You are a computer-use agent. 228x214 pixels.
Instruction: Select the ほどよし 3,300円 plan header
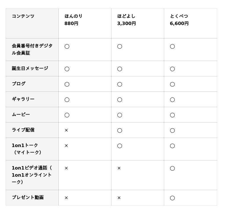[x=127, y=20]
